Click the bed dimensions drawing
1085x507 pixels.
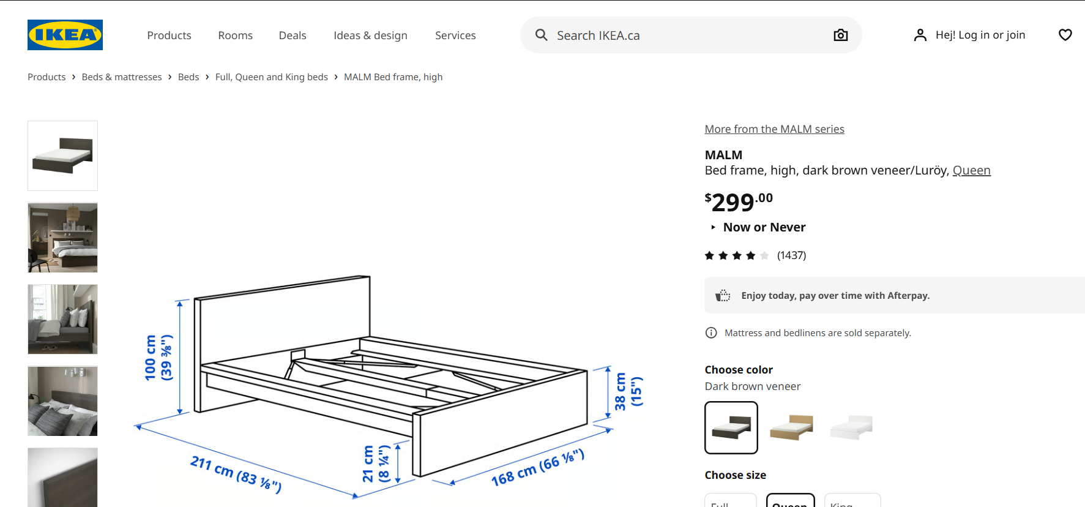pyautogui.click(x=389, y=387)
